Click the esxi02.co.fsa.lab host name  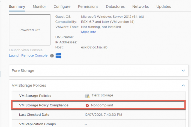(97, 47)
